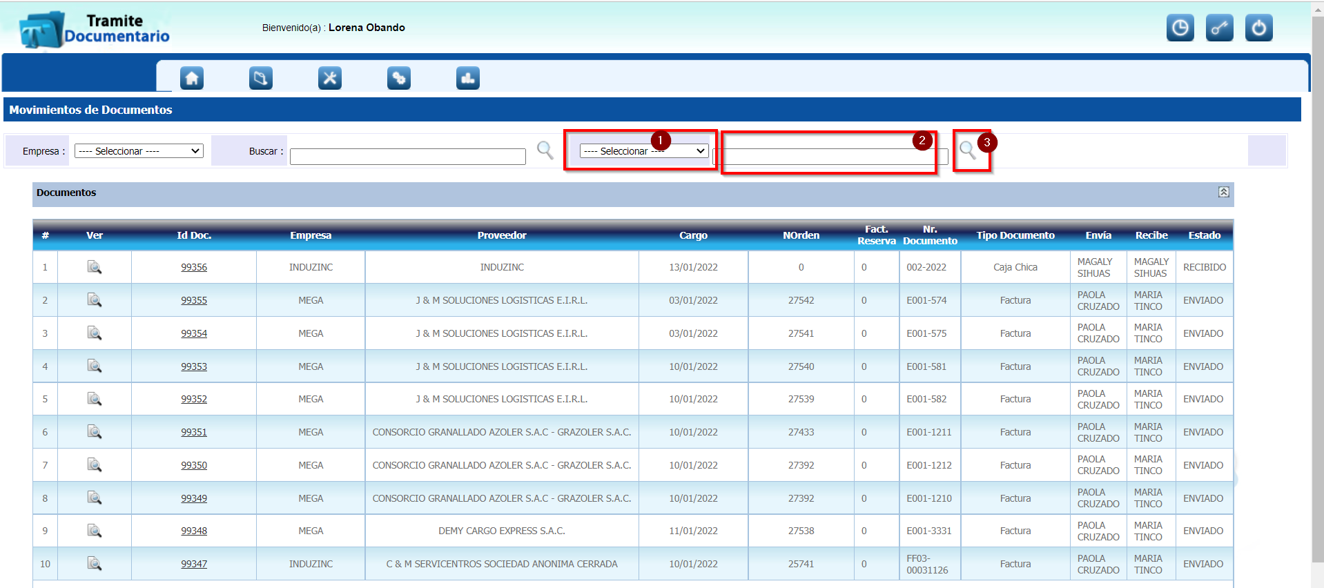The width and height of the screenshot is (1324, 588).
Task: Open document link 99351
Action: click(194, 432)
